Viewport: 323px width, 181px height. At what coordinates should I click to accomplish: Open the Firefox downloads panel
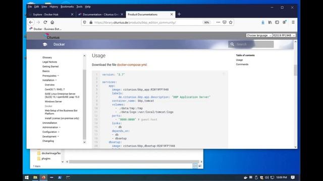[x=263, y=22]
